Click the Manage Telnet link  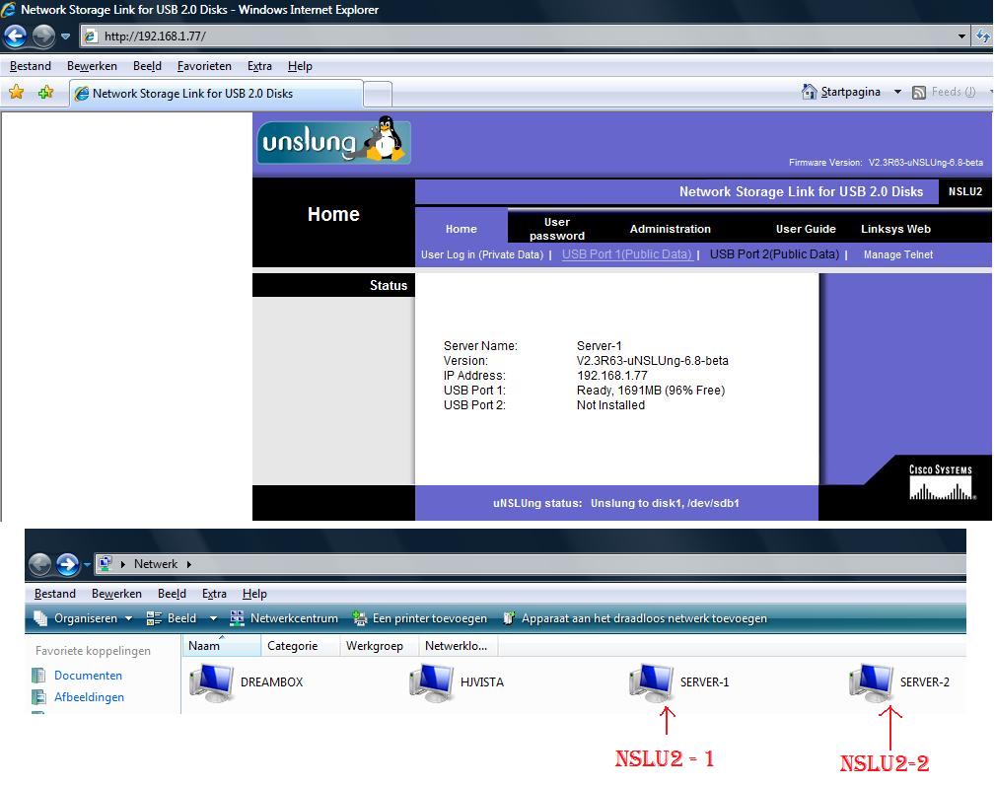coord(898,254)
